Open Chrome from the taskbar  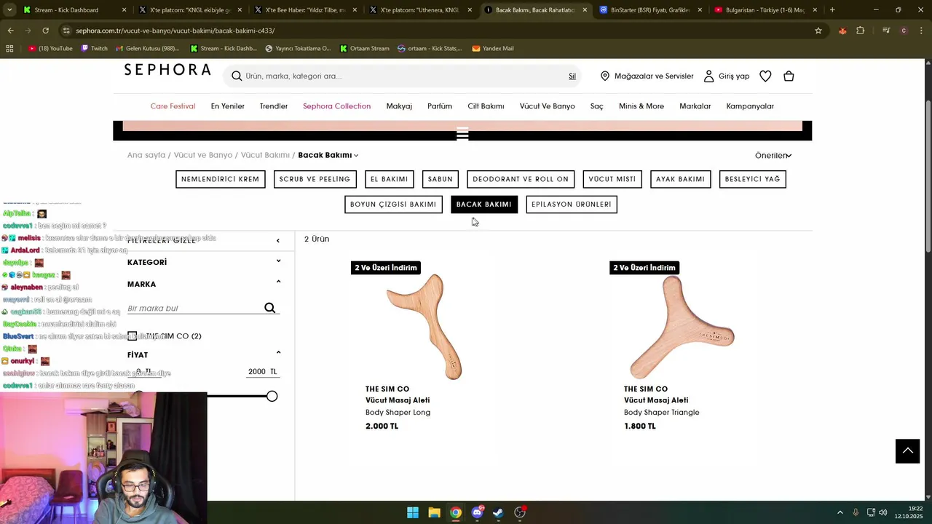(455, 512)
